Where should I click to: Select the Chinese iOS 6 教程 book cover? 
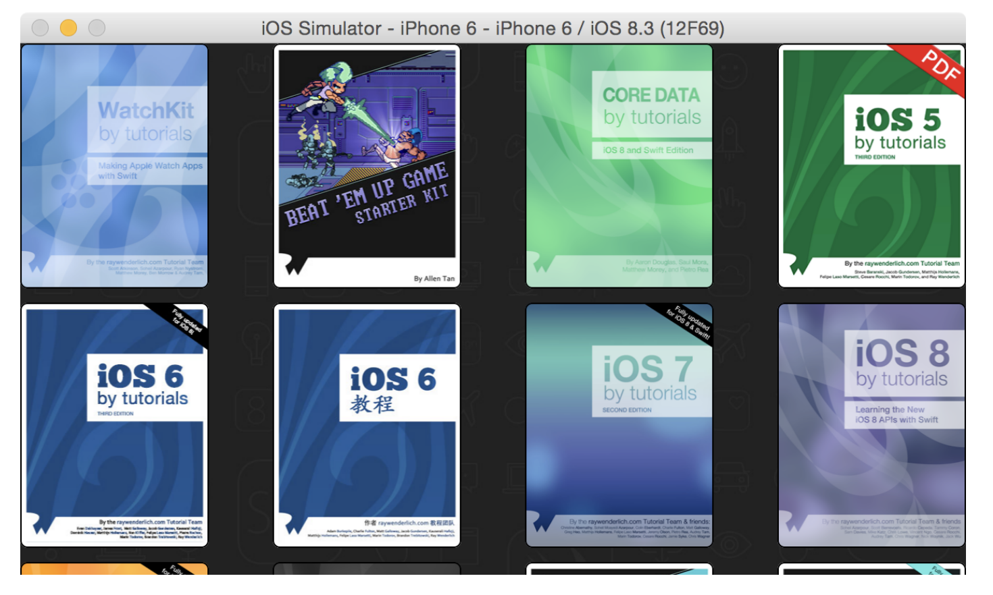[367, 425]
